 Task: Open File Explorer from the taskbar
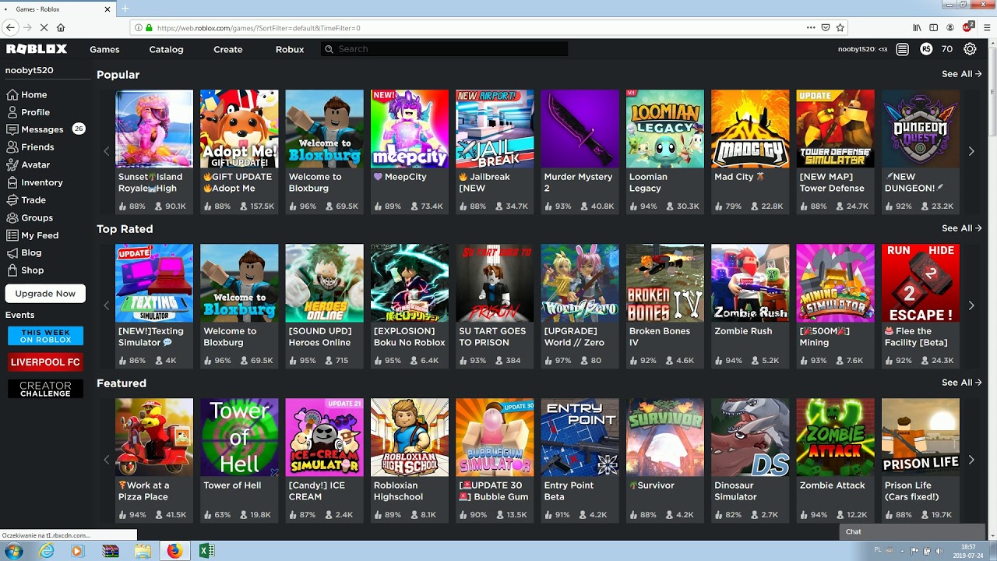click(x=143, y=551)
